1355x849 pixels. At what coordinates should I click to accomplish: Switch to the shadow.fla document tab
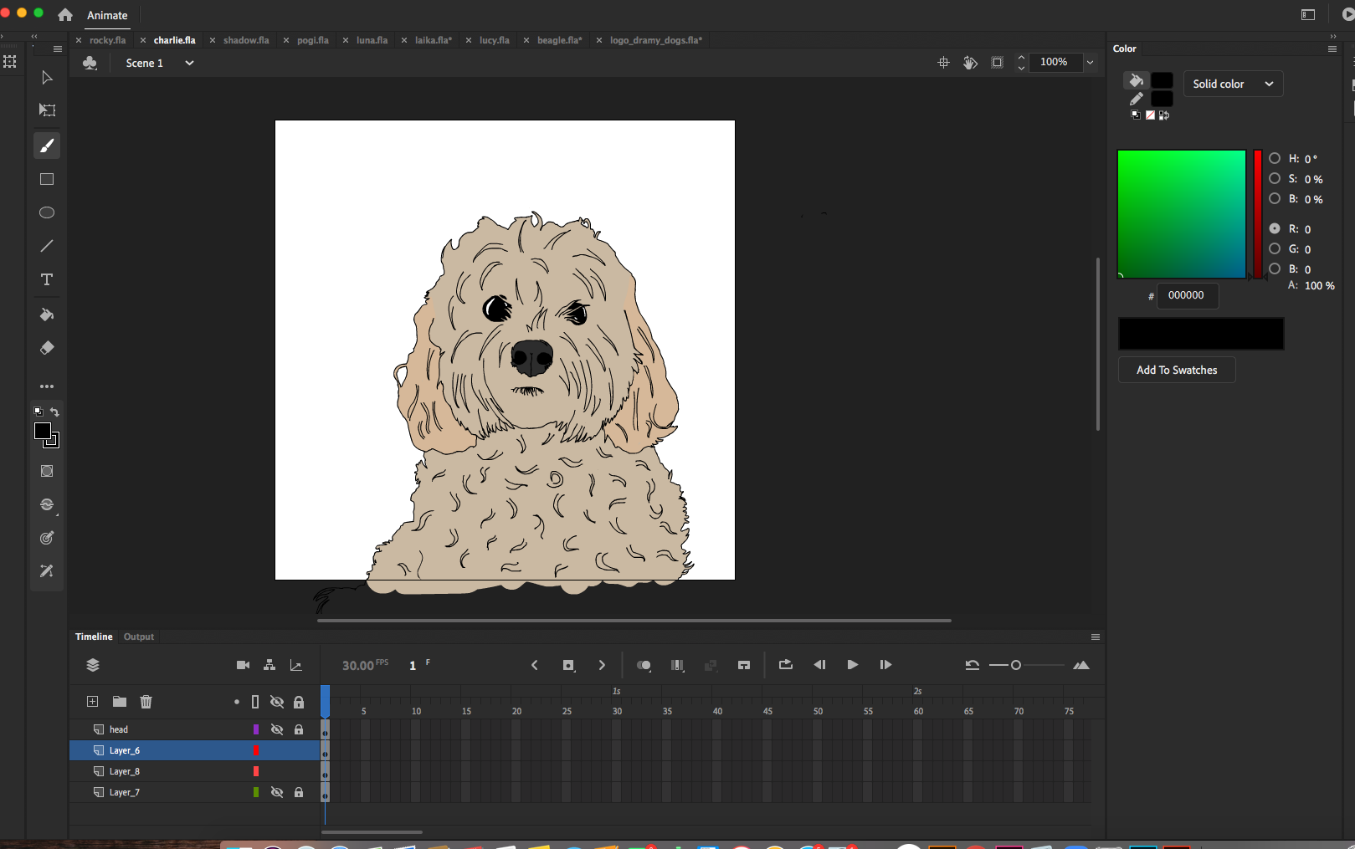[246, 40]
